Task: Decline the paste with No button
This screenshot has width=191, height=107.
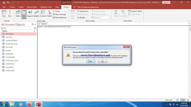Action: coord(103,62)
